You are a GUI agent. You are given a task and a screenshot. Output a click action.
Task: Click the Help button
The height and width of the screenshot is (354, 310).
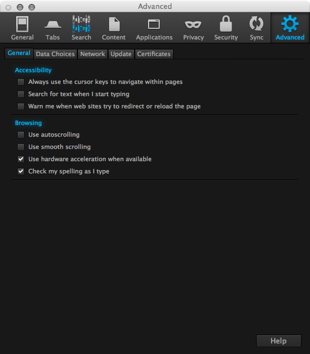(x=279, y=341)
